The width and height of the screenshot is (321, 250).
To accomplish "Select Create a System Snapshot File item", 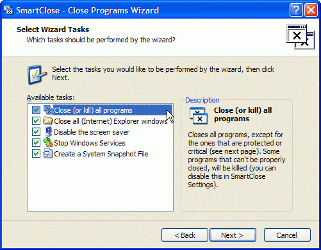I will [x=101, y=154].
